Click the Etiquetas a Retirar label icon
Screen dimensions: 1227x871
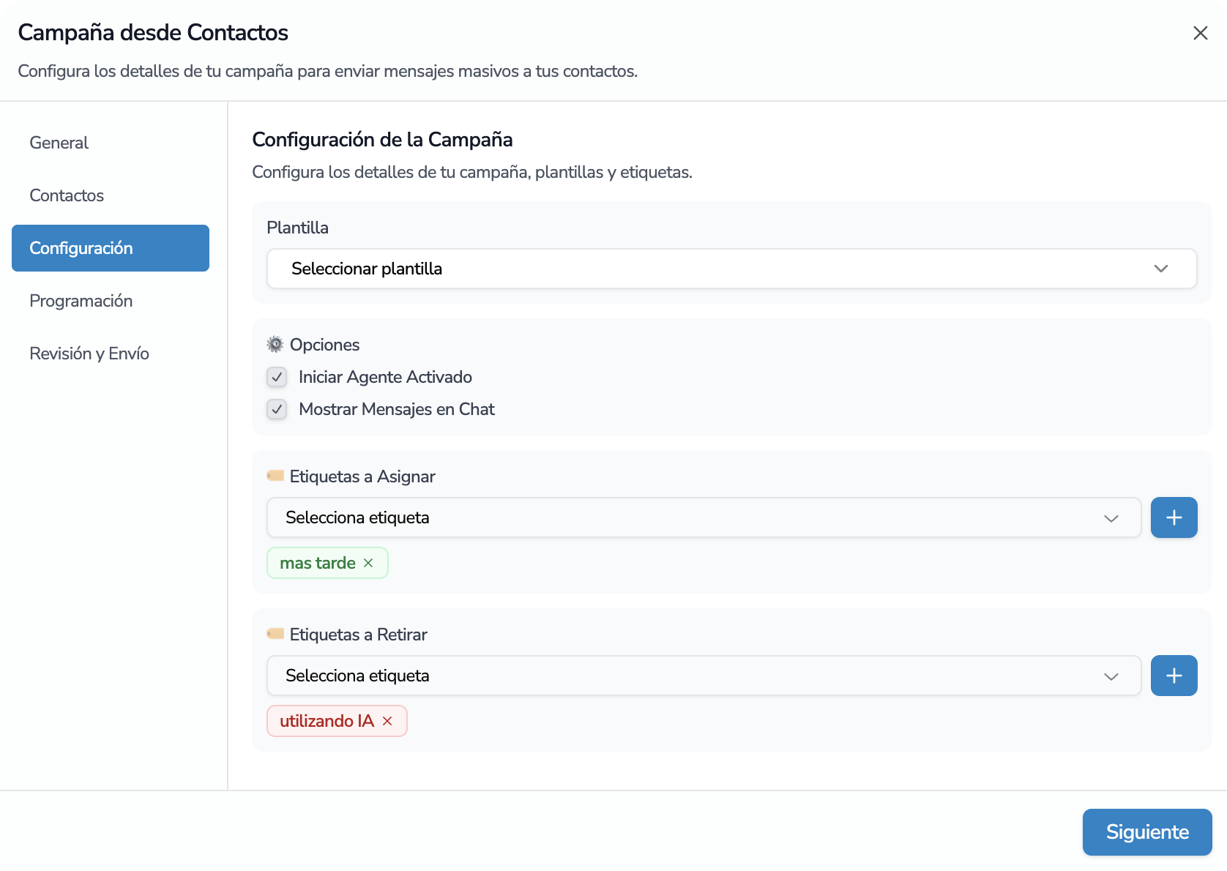(275, 634)
